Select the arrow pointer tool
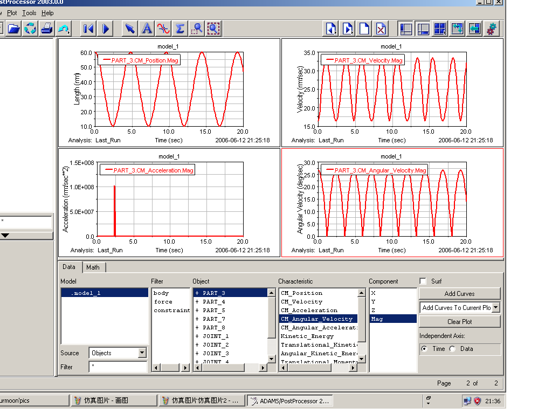This screenshot has height=414, width=552. [x=130, y=29]
